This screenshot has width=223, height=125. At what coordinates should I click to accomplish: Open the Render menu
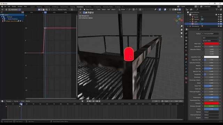pos(14,7)
